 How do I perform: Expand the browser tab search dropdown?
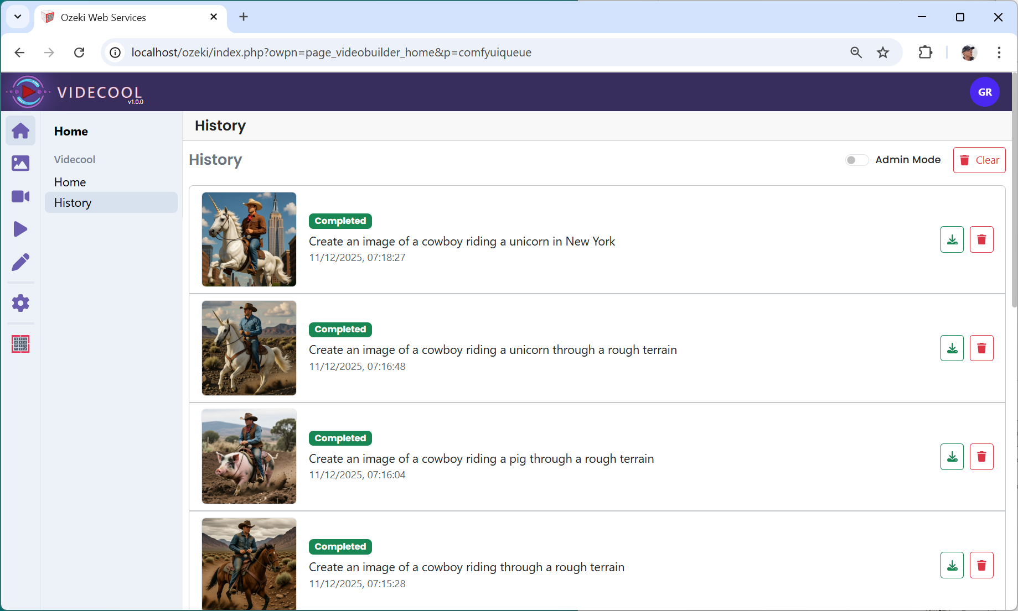[18, 17]
